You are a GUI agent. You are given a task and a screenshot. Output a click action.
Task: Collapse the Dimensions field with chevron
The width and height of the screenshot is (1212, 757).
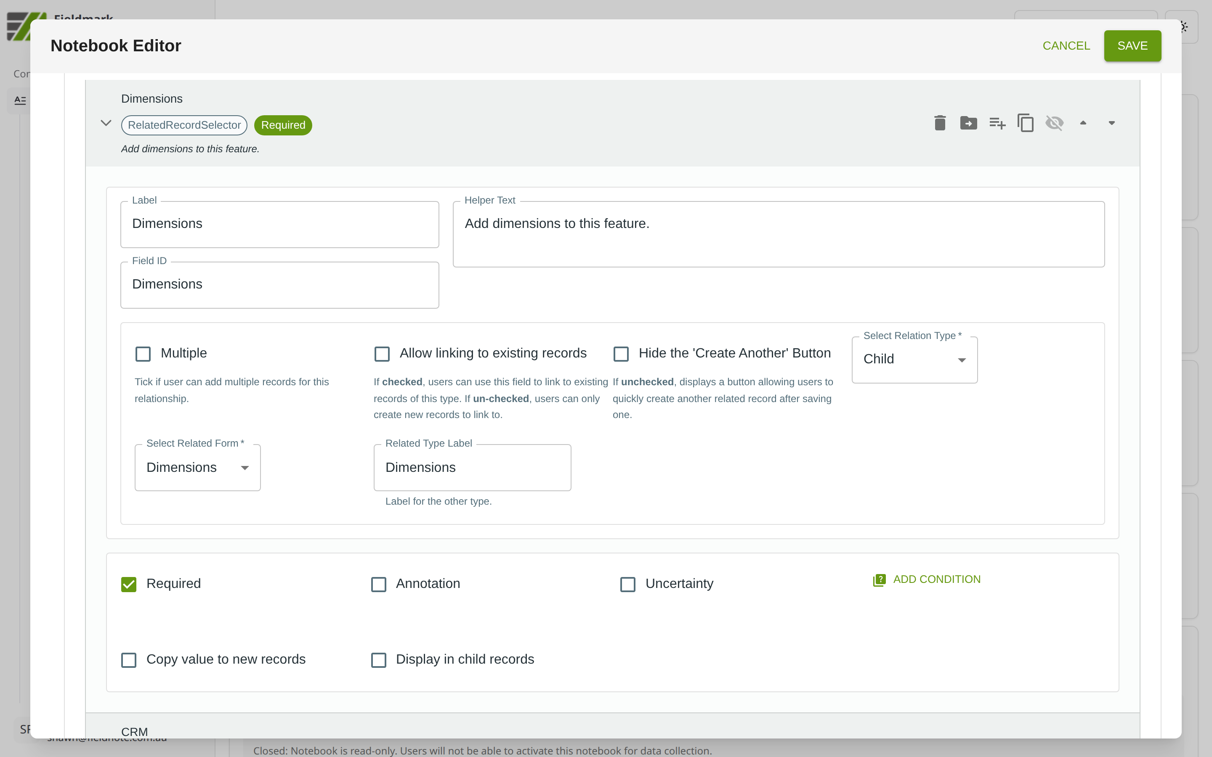pos(106,123)
